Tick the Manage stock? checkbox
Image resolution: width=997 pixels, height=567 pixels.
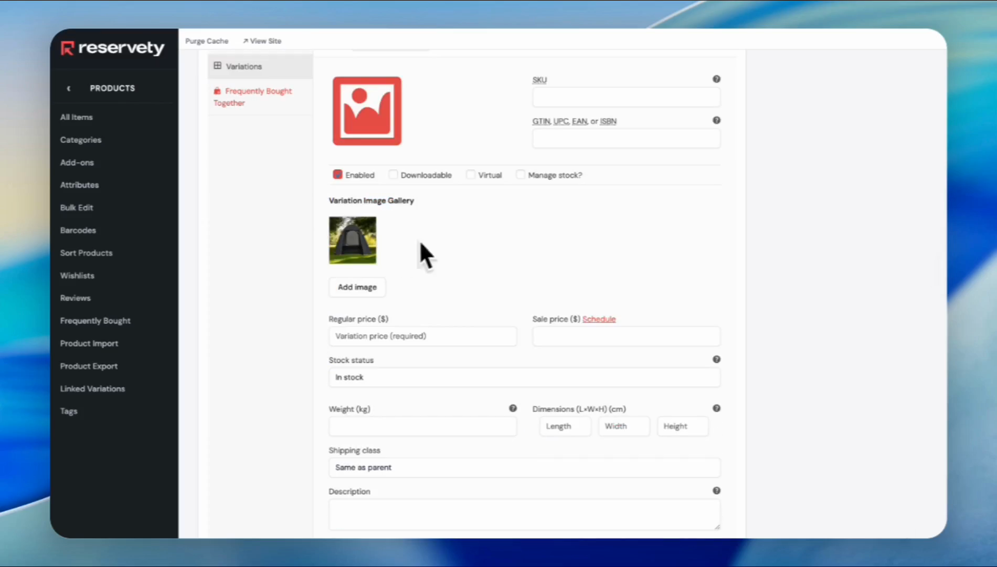tap(520, 175)
